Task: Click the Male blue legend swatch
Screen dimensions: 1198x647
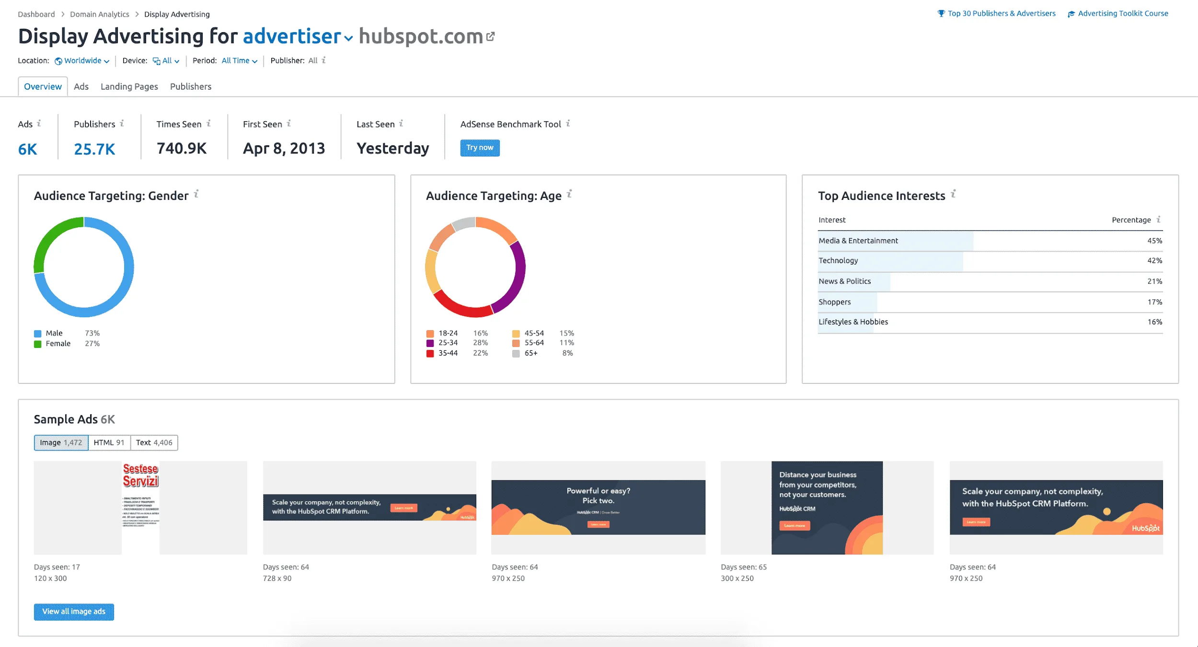Action: coord(37,334)
